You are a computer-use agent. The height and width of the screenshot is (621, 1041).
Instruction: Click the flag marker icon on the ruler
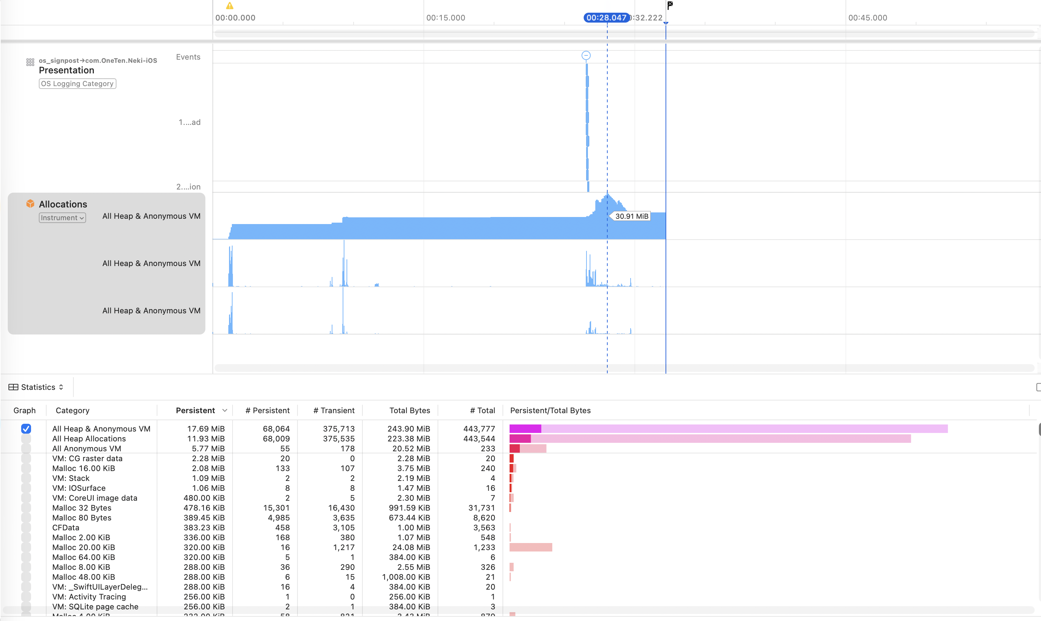pos(669,5)
